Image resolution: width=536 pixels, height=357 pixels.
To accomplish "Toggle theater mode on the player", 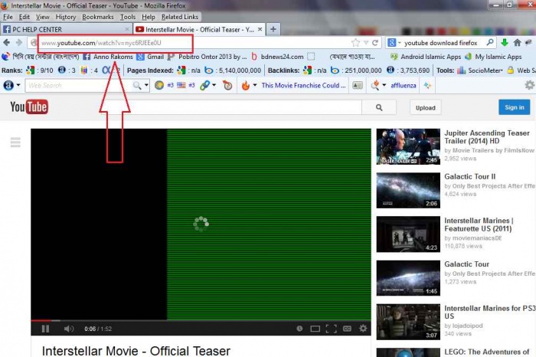I will 315,329.
